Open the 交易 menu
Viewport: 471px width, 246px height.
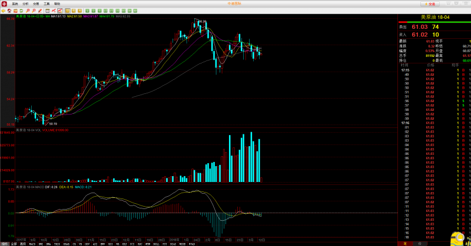click(36, 4)
